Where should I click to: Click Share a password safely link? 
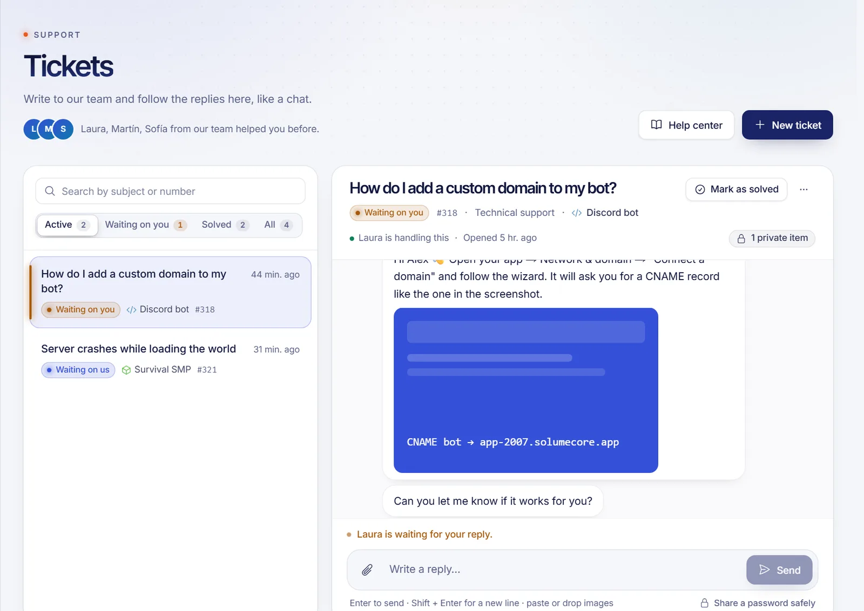pos(758,603)
